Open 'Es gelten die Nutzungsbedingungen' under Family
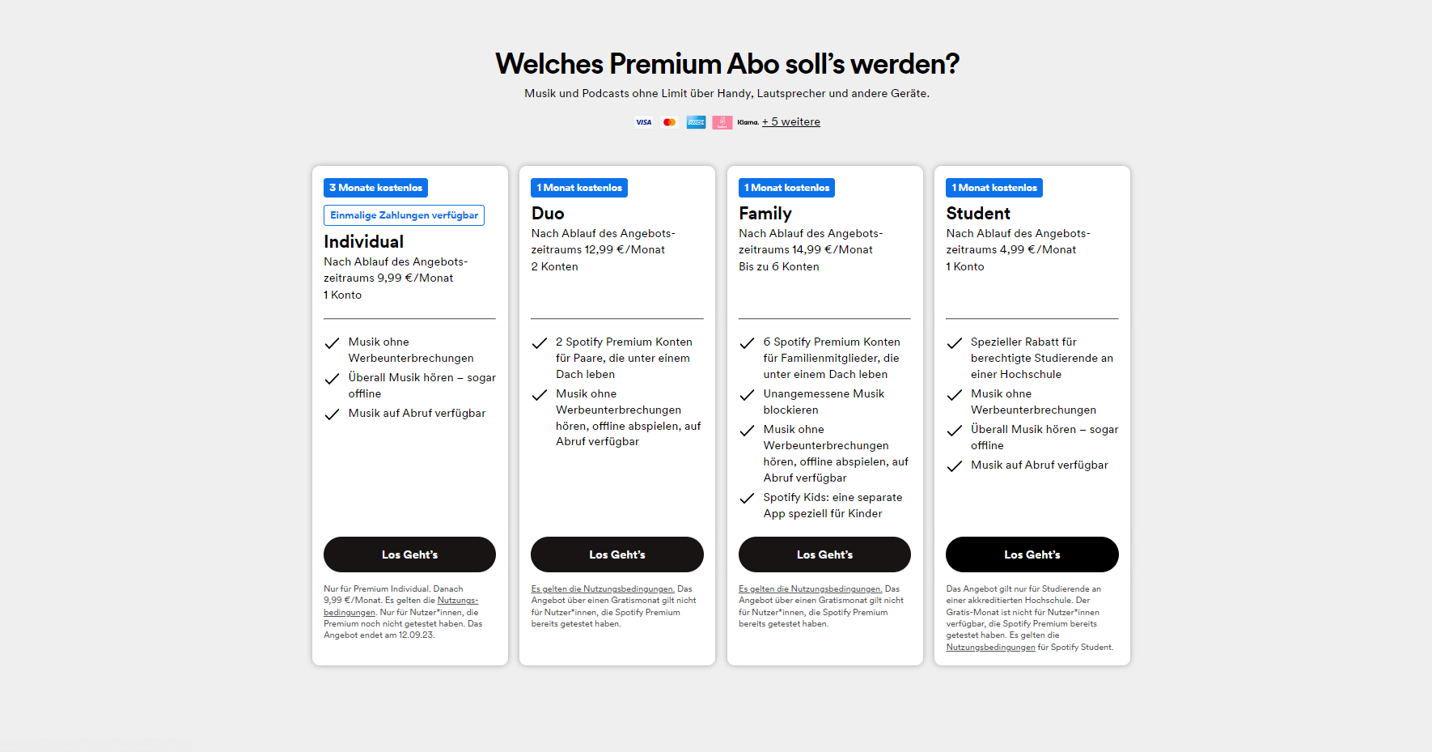 point(810,589)
